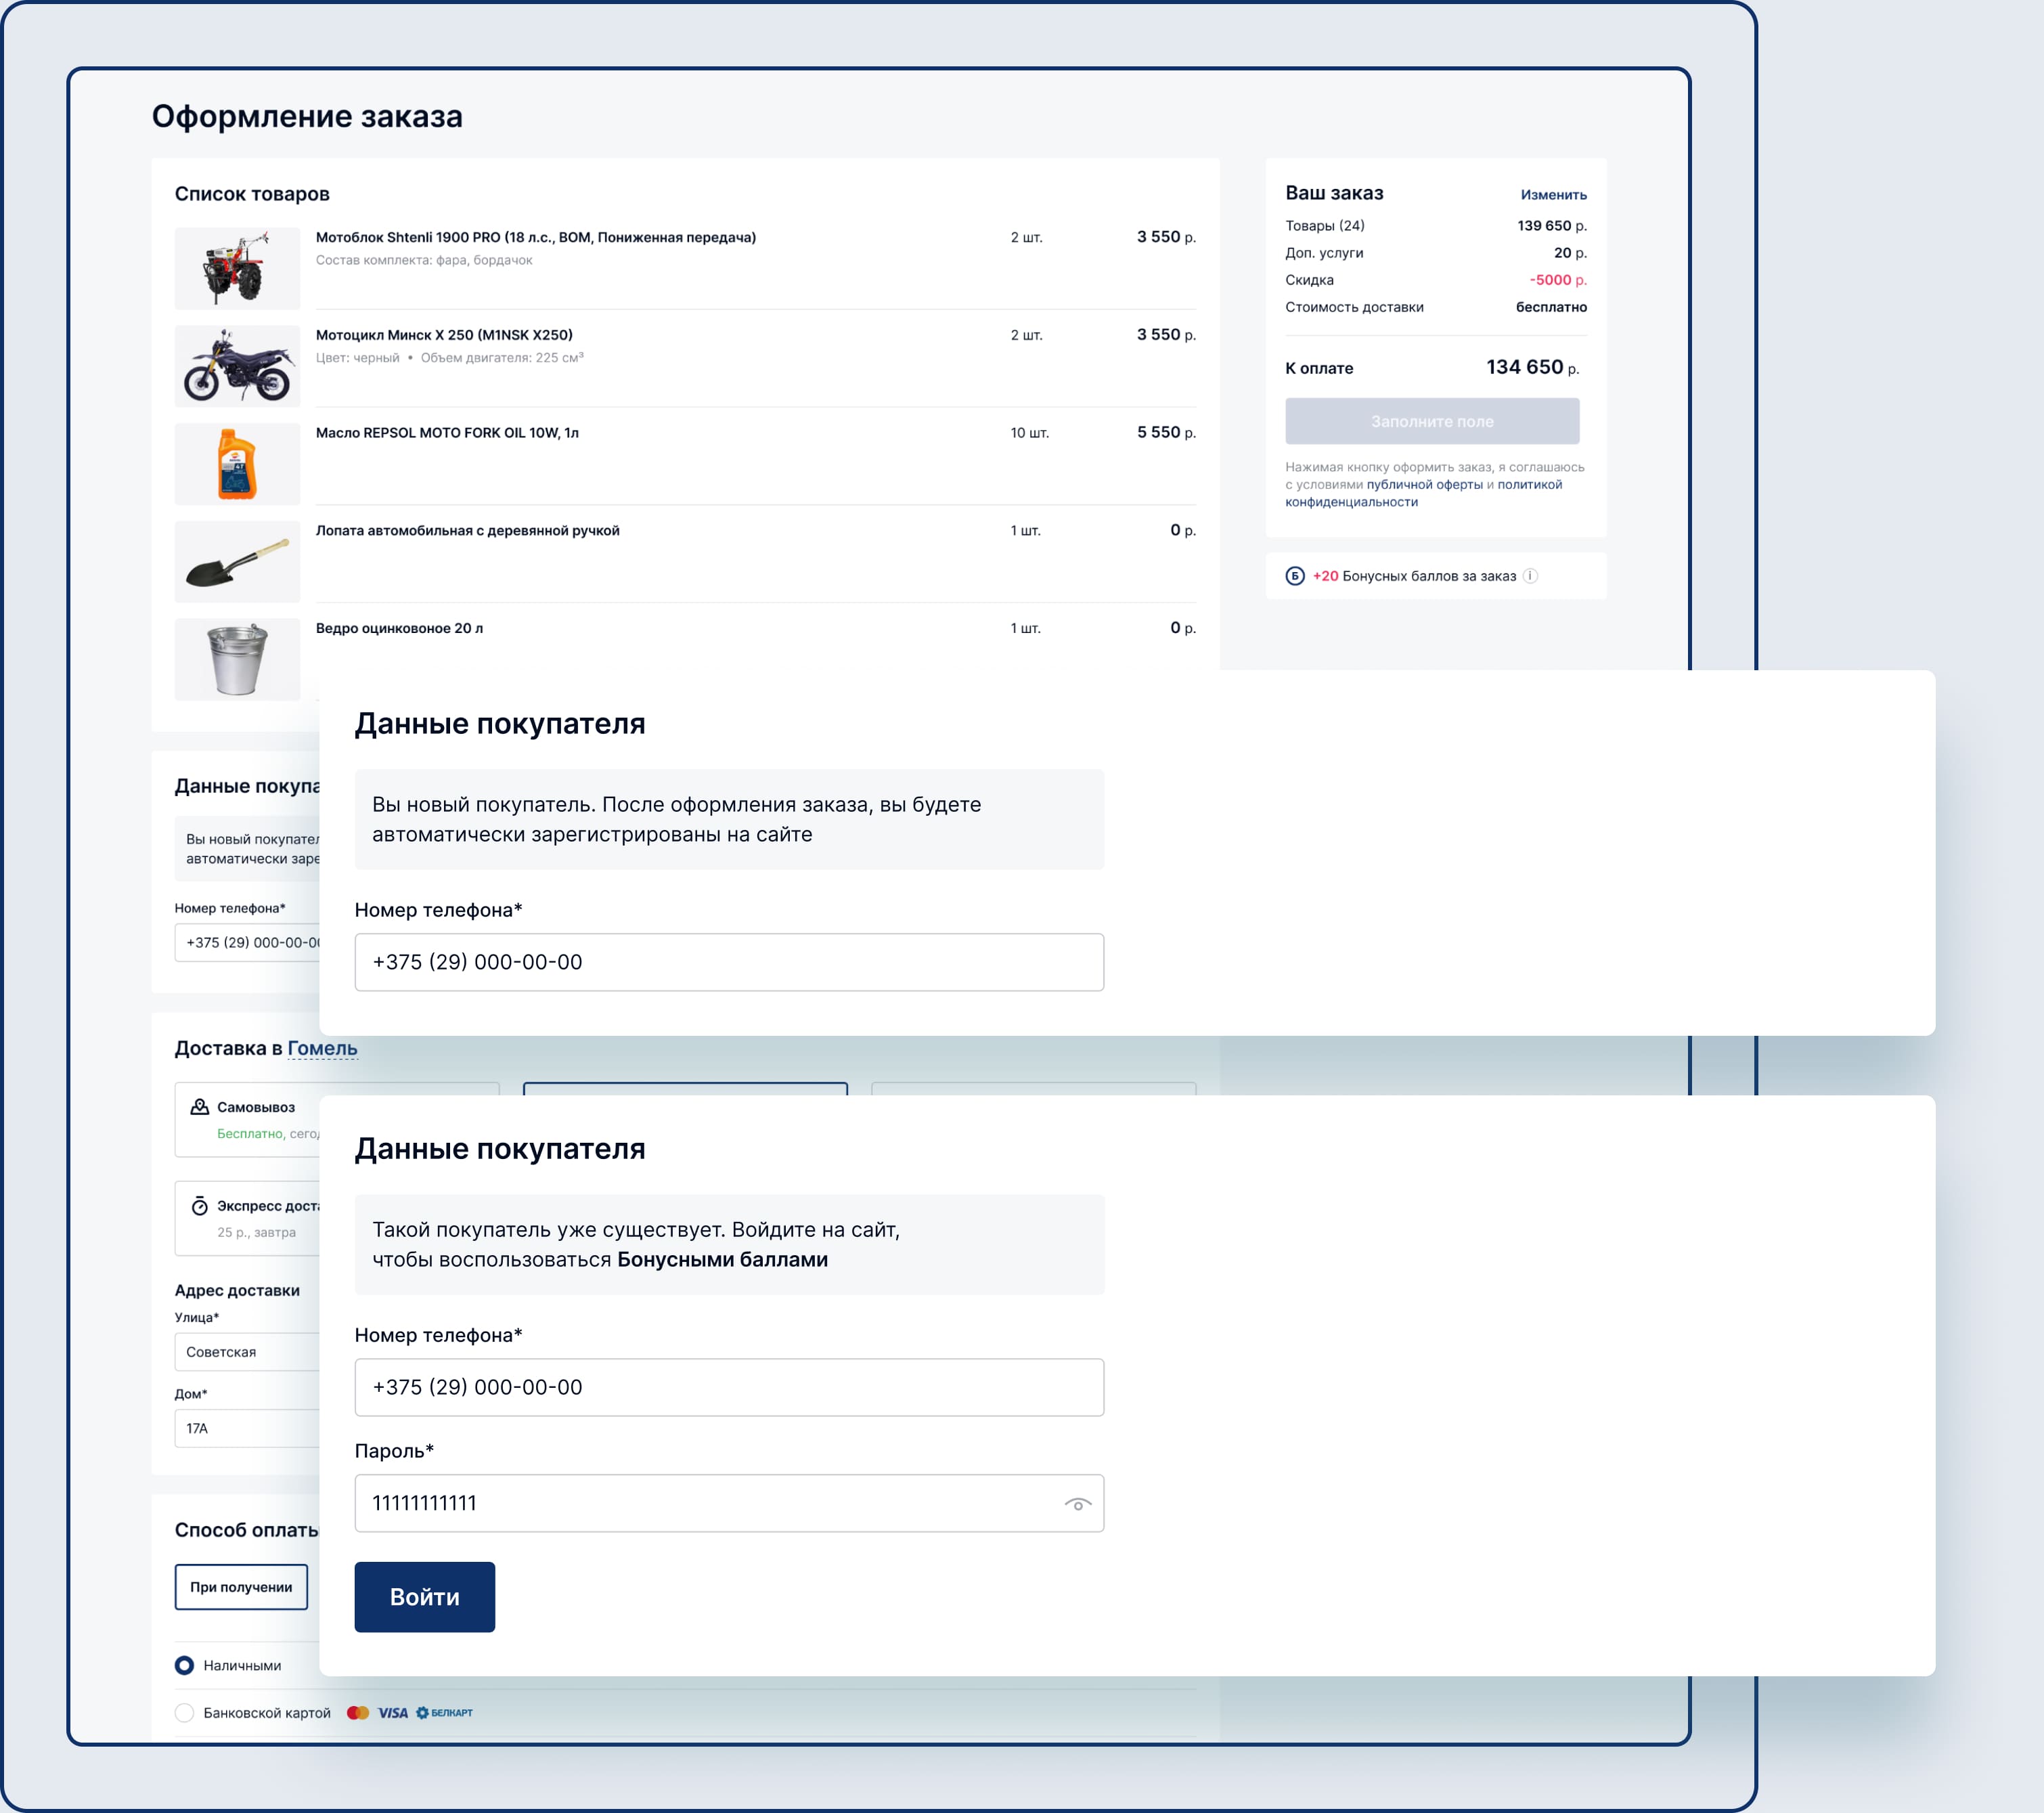Viewport: 2044px width, 1813px height.
Task: Click the circled Б bonus icon
Action: (1295, 576)
